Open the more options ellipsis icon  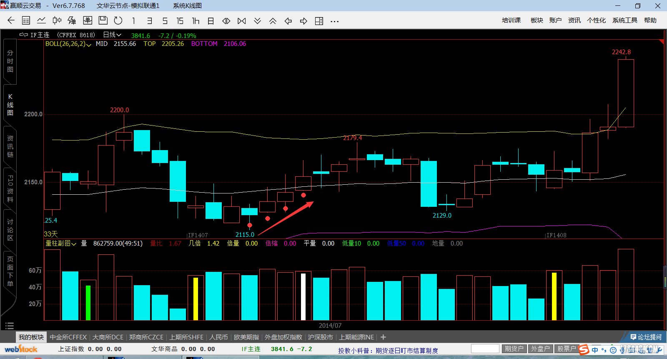(x=334, y=21)
